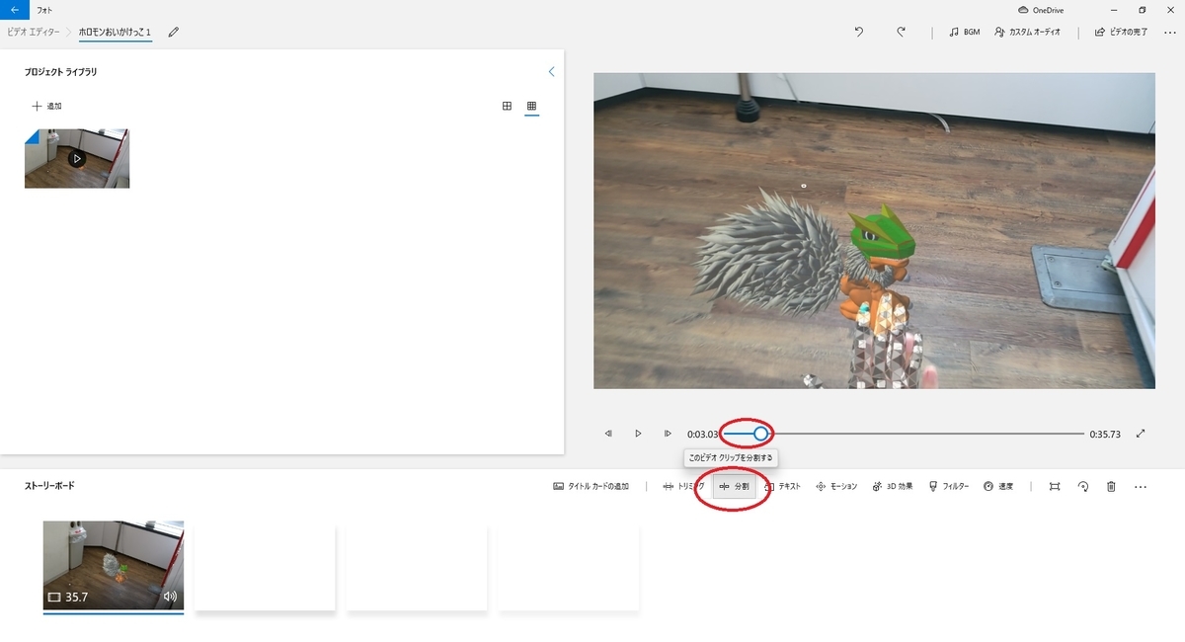Select the video thumbnail in the project library
This screenshot has width=1185, height=642.
click(77, 158)
